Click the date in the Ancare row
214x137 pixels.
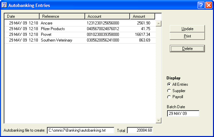(x=23, y=23)
